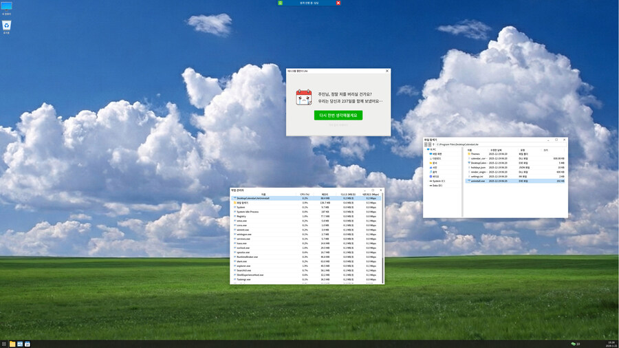The image size is (619, 348).
Task: Click the green icon on the remote session bar
Action: 281,3
